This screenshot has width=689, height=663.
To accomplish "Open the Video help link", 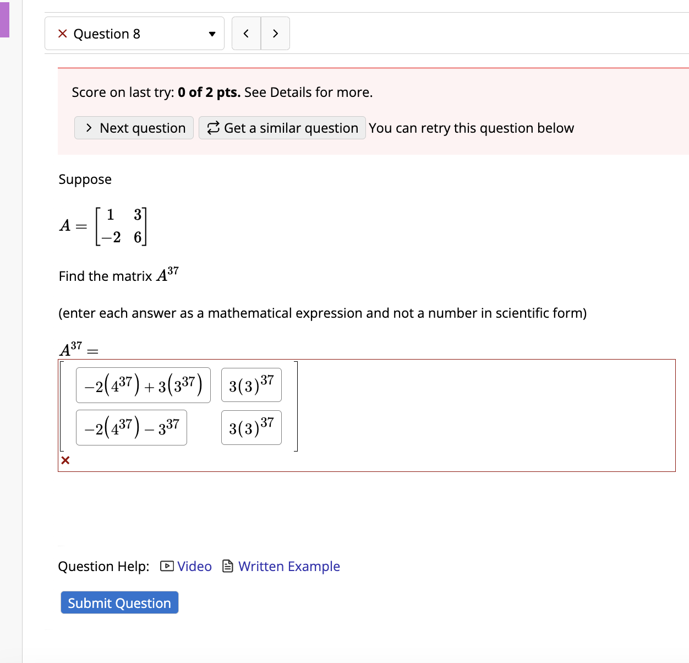I will tap(194, 566).
